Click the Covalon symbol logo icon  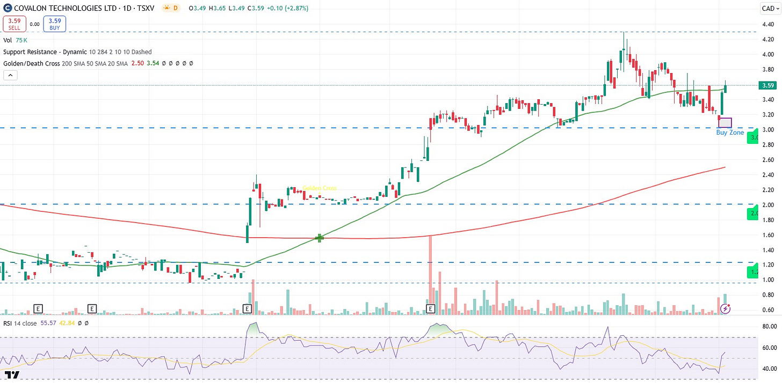click(x=8, y=9)
